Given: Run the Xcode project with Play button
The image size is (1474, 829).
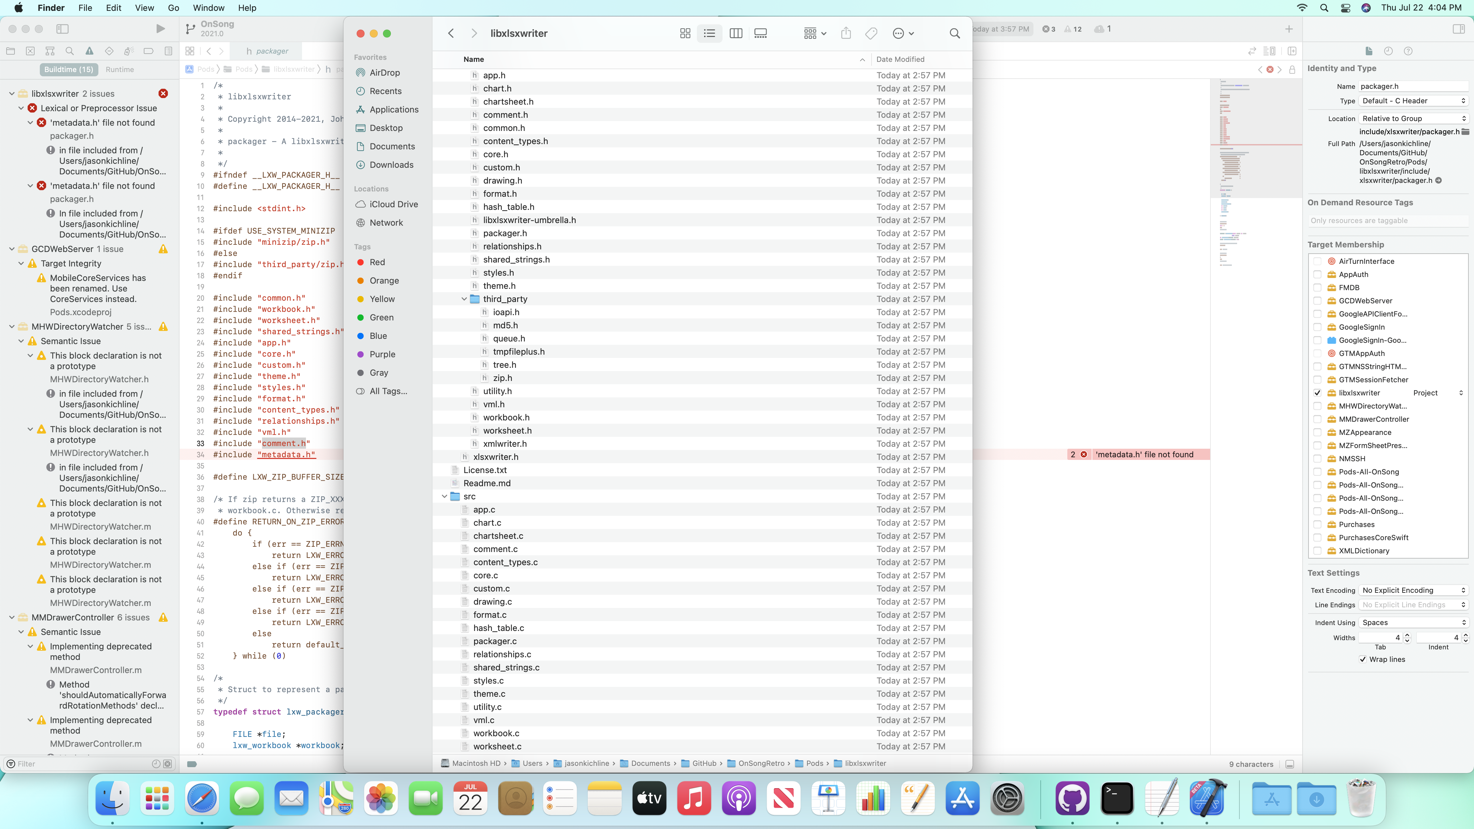Looking at the screenshot, I should (160, 29).
